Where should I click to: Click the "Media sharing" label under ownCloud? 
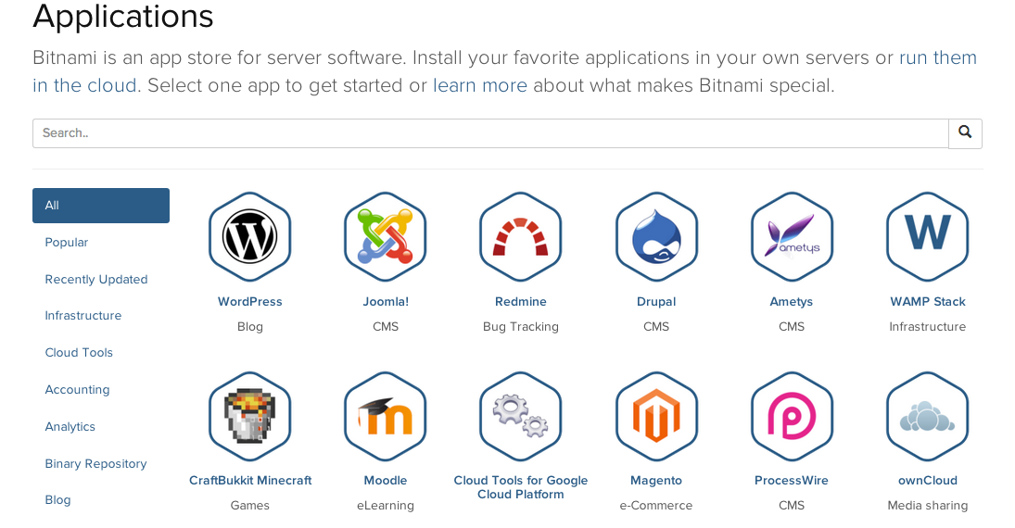pos(928,506)
